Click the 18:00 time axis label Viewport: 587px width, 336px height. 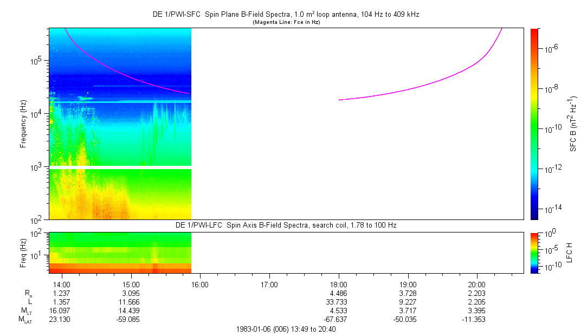tap(338, 284)
